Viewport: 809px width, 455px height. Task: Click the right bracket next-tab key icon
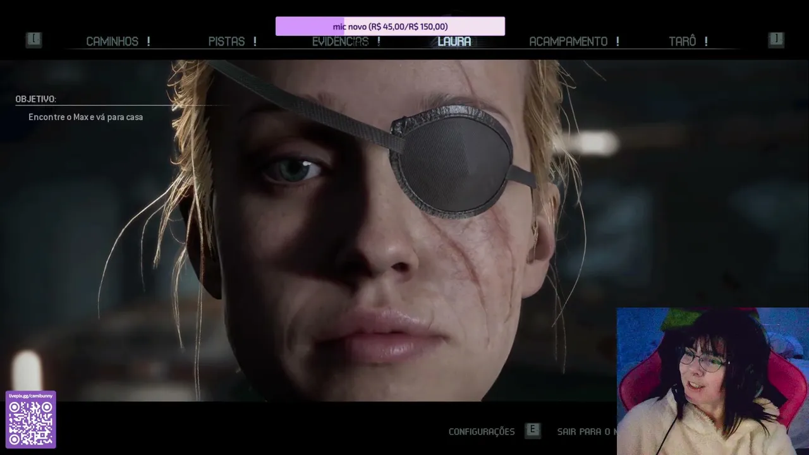[776, 40]
